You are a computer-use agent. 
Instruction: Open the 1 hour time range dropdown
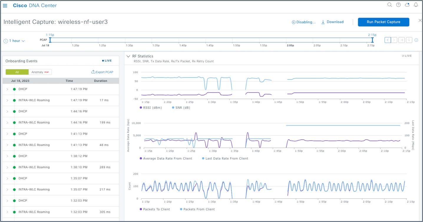(14, 41)
